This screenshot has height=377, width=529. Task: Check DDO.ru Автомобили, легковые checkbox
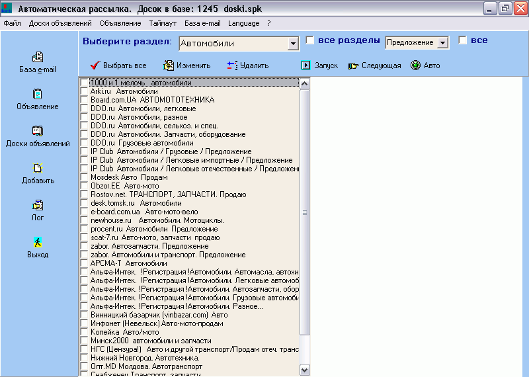(84, 108)
